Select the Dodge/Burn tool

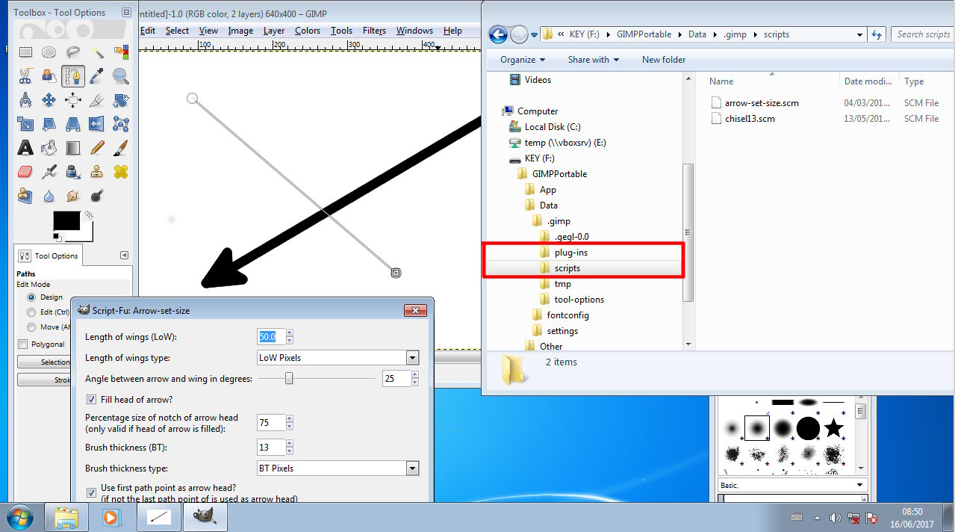pyautogui.click(x=97, y=196)
